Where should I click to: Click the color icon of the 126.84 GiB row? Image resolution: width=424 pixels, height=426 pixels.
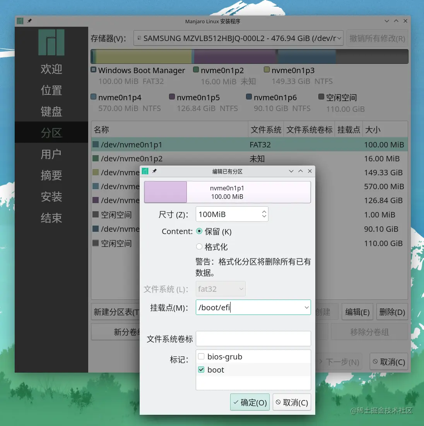coord(96,200)
